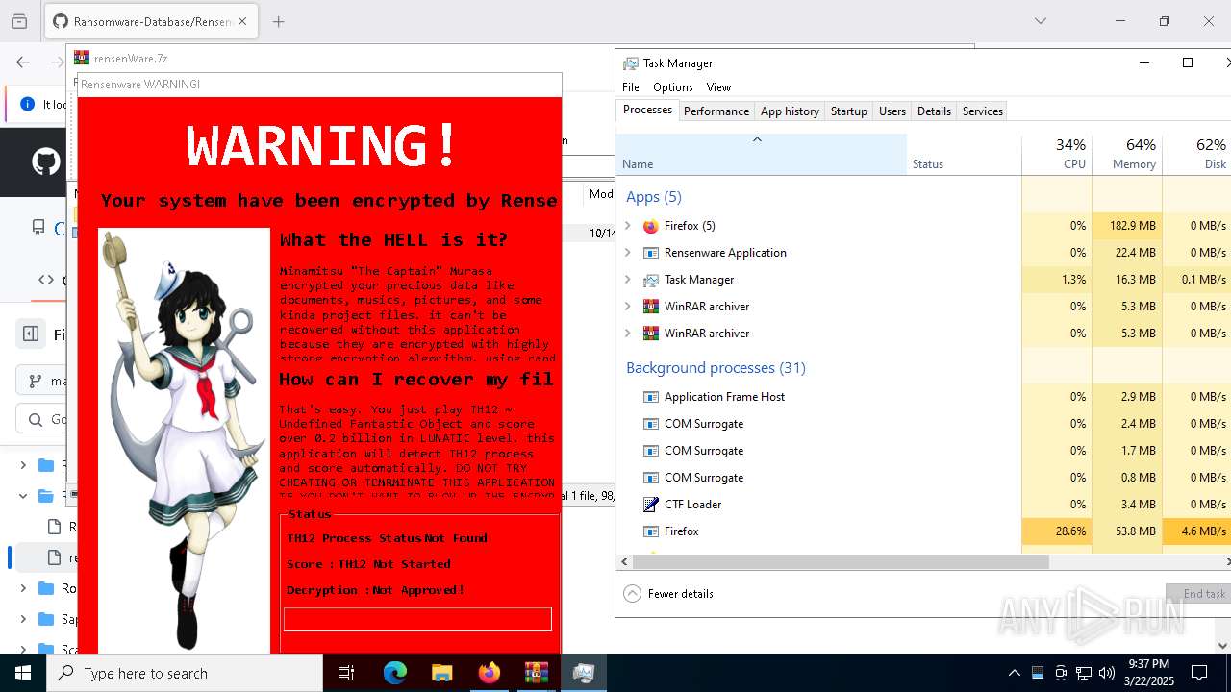Click the Apps (5) group header
Image resolution: width=1231 pixels, height=692 pixels.
point(654,197)
